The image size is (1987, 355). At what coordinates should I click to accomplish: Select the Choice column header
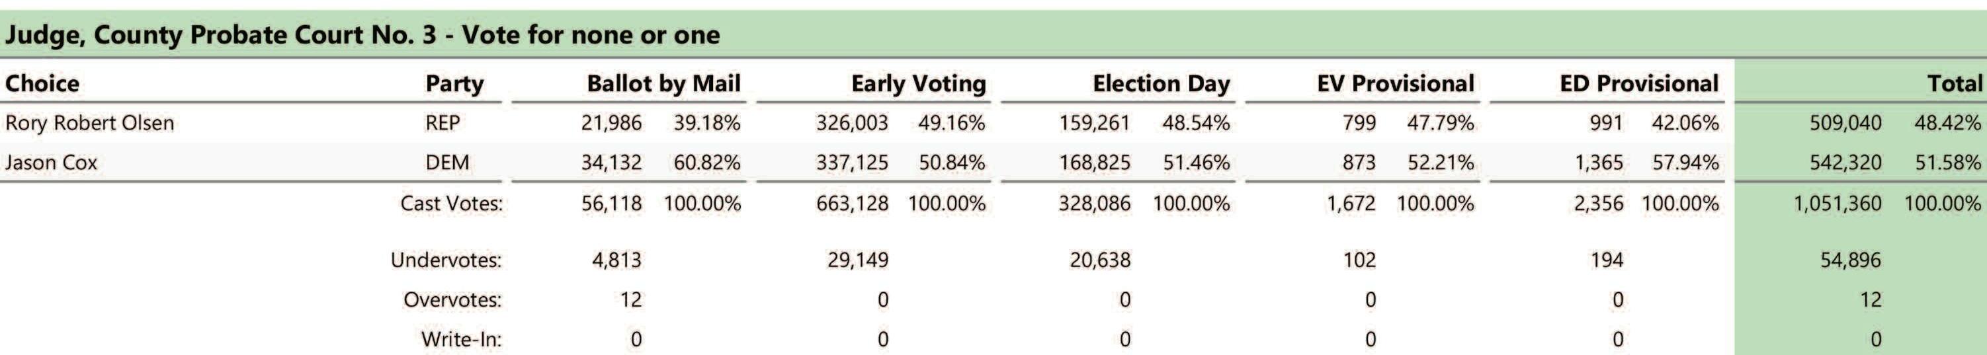[42, 83]
